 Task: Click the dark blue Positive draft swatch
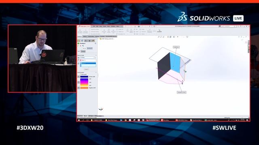point(84,77)
